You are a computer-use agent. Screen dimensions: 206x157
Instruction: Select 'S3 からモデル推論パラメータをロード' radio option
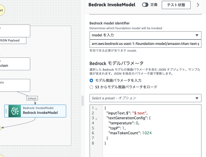point(91,87)
